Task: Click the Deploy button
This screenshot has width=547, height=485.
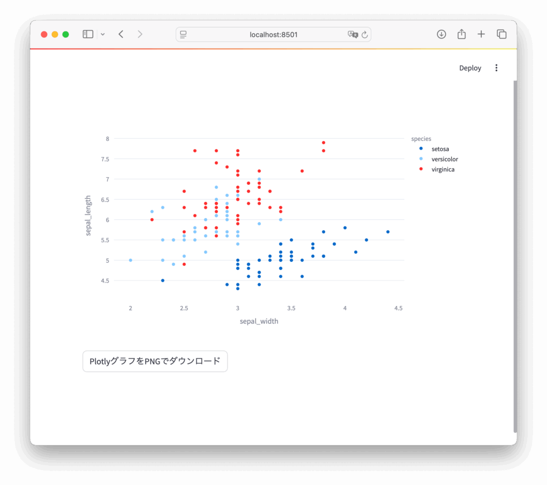Action: tap(470, 68)
